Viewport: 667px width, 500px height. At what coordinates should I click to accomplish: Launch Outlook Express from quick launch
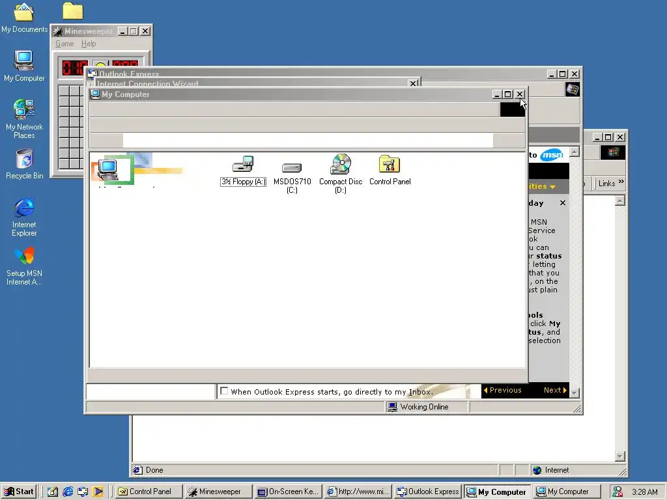[83, 492]
